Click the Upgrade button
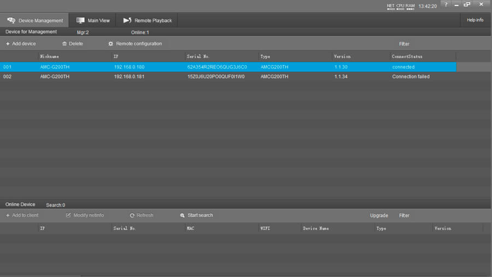The height and width of the screenshot is (277, 492). (379, 215)
